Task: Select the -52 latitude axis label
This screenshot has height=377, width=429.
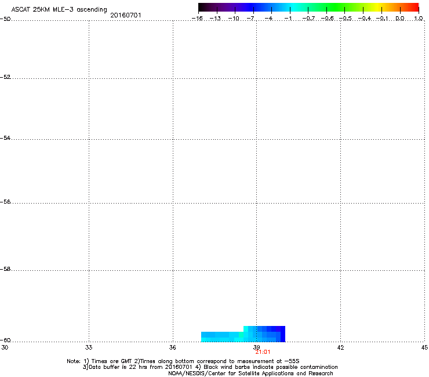Action: (x=5, y=77)
